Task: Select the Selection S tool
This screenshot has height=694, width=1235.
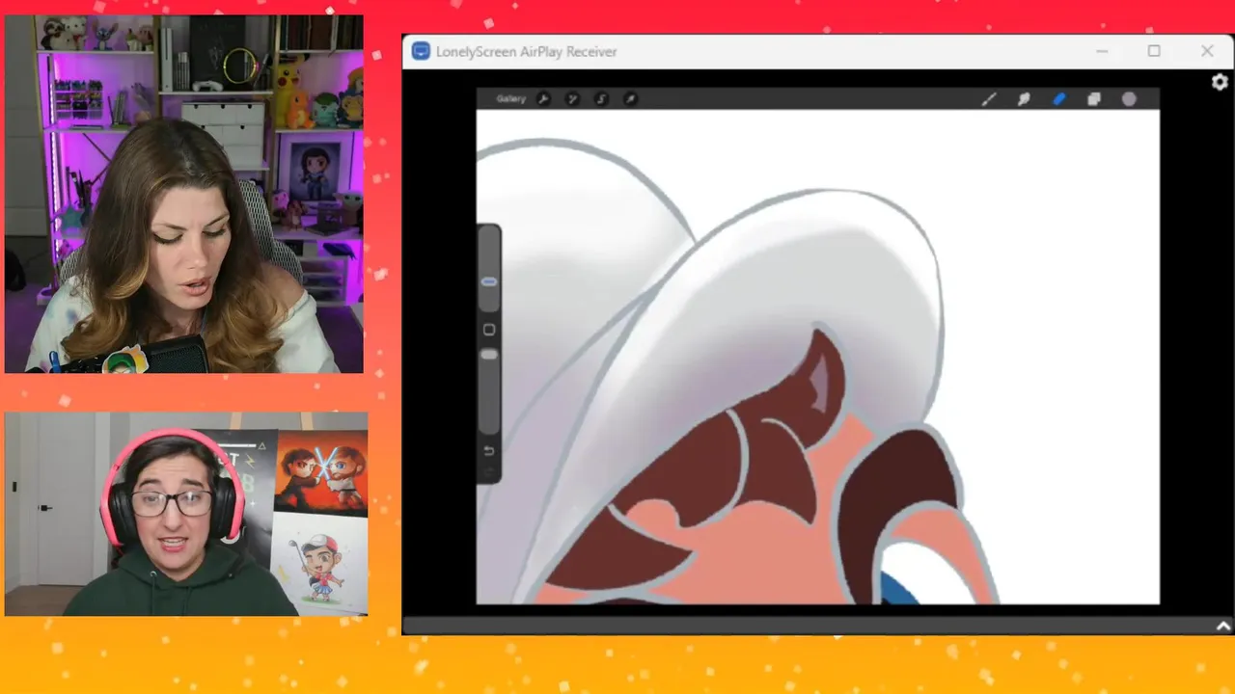Action: coord(601,98)
